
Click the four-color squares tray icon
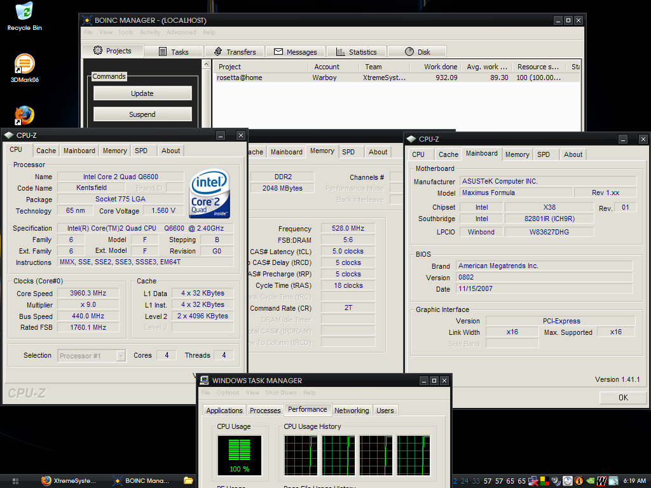click(x=545, y=481)
